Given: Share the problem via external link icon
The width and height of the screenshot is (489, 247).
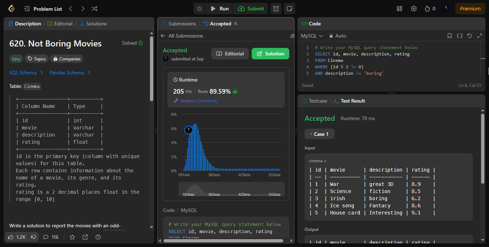Looking at the screenshot, I should click(x=85, y=237).
